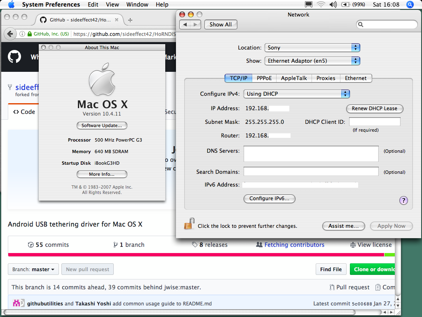The height and width of the screenshot is (317, 422).
Task: Click the New pull request button
Action: (x=87, y=269)
